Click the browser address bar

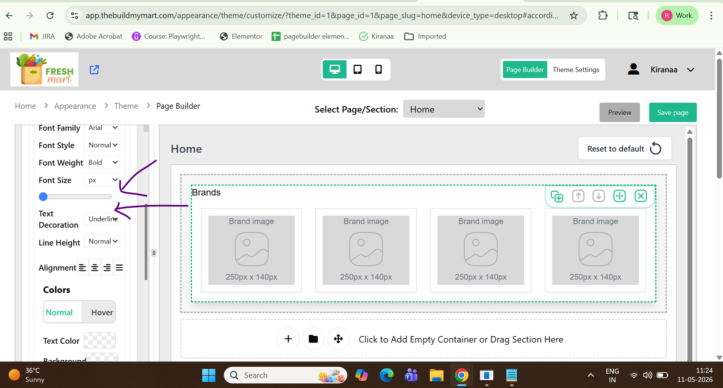pyautogui.click(x=322, y=16)
